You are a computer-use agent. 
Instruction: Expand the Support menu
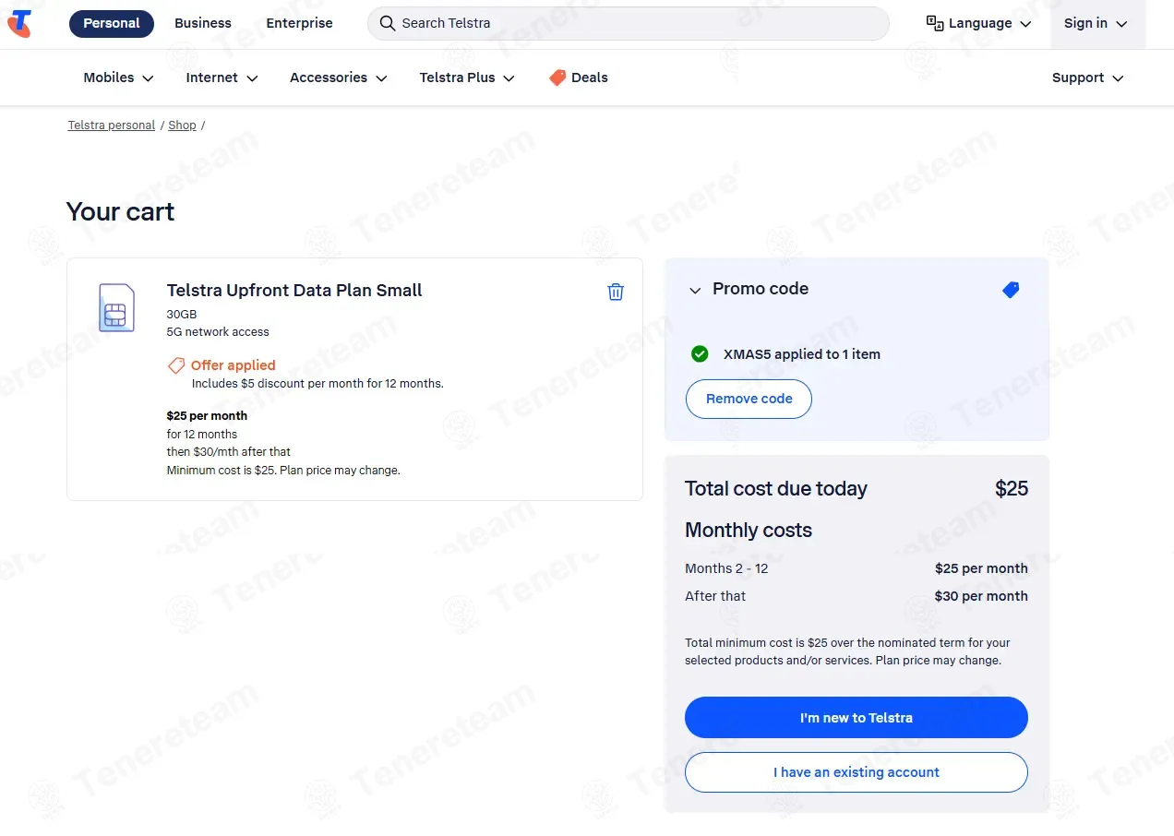click(1087, 78)
